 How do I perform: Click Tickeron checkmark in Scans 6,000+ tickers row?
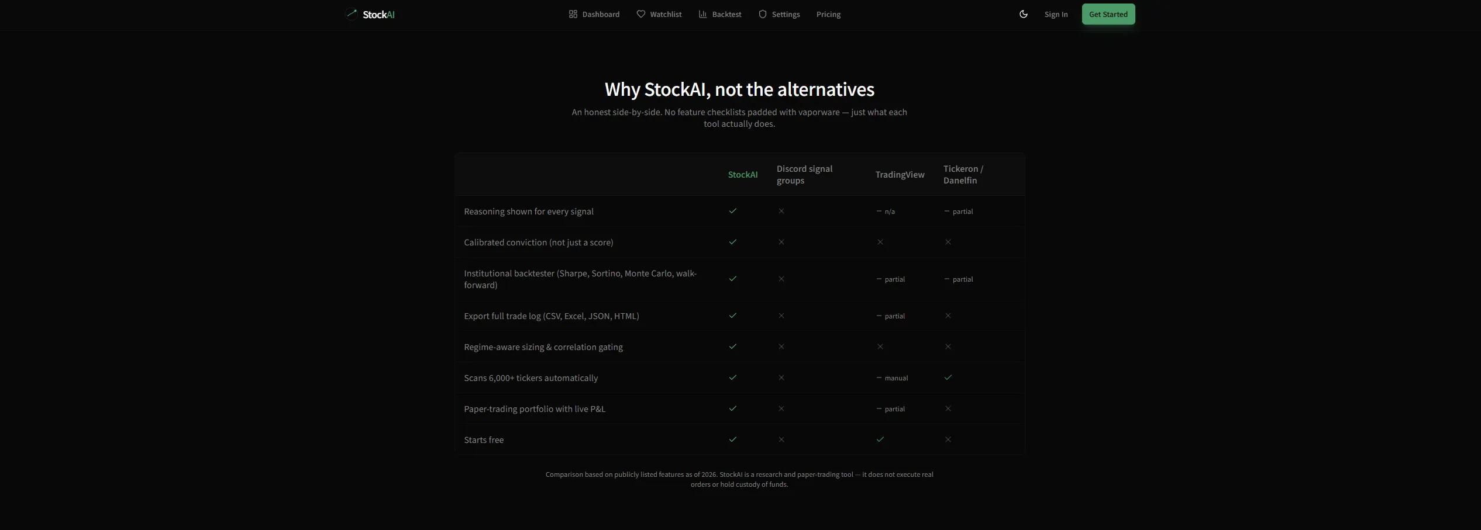coord(948,377)
